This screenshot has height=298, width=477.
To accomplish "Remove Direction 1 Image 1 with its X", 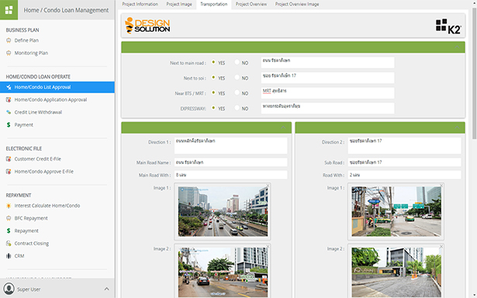I will pyautogui.click(x=268, y=185).
